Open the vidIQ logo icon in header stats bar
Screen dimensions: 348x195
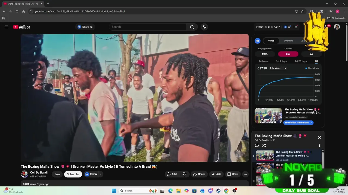point(285,27)
